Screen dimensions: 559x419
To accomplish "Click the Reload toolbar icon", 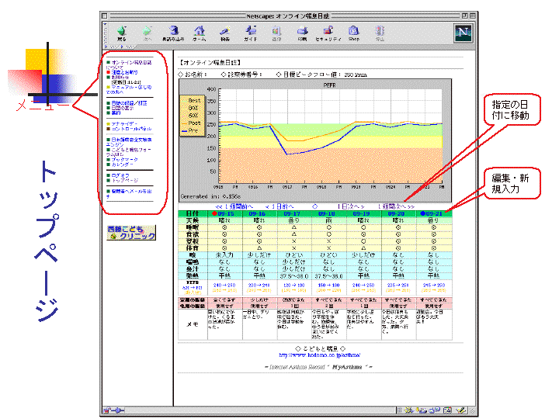I will [x=173, y=32].
